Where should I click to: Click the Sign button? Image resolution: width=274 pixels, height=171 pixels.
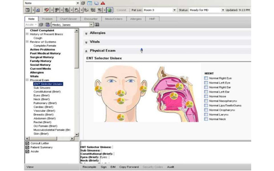(104, 167)
